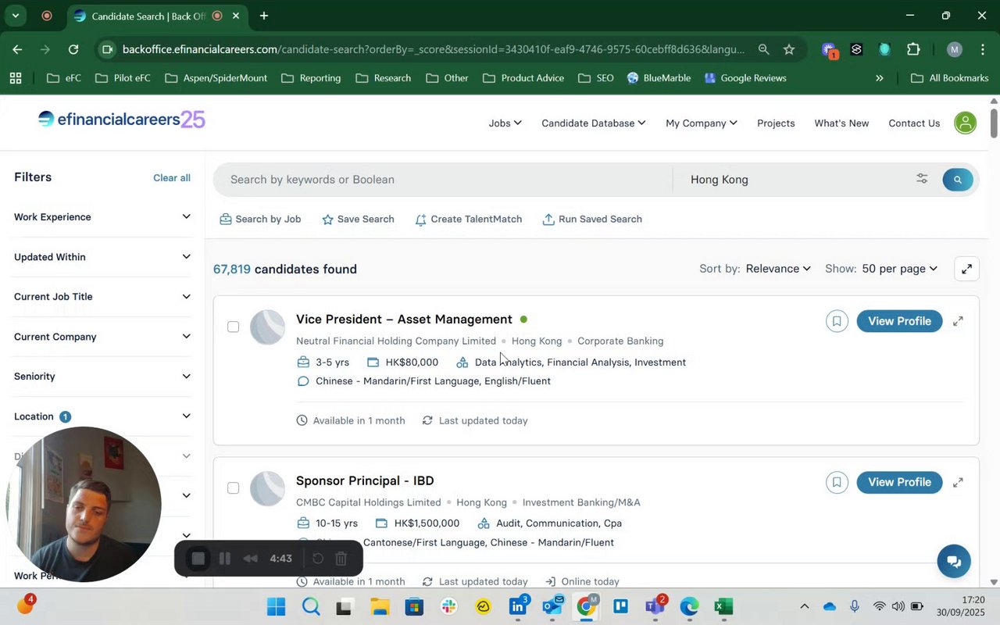Open the BlueMarble bookmark
Screen dimensions: 1000x625
coord(659,78)
